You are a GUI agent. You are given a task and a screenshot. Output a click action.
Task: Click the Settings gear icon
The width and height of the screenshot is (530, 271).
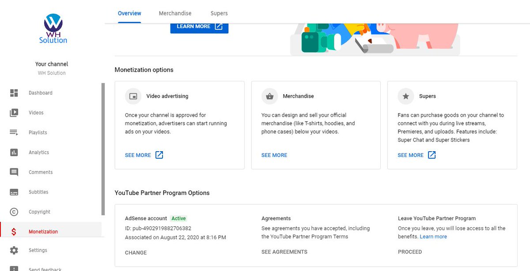(x=14, y=250)
